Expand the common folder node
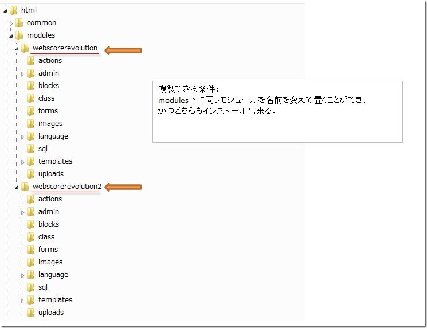Screen dimensions: 427x328 pos(11,23)
